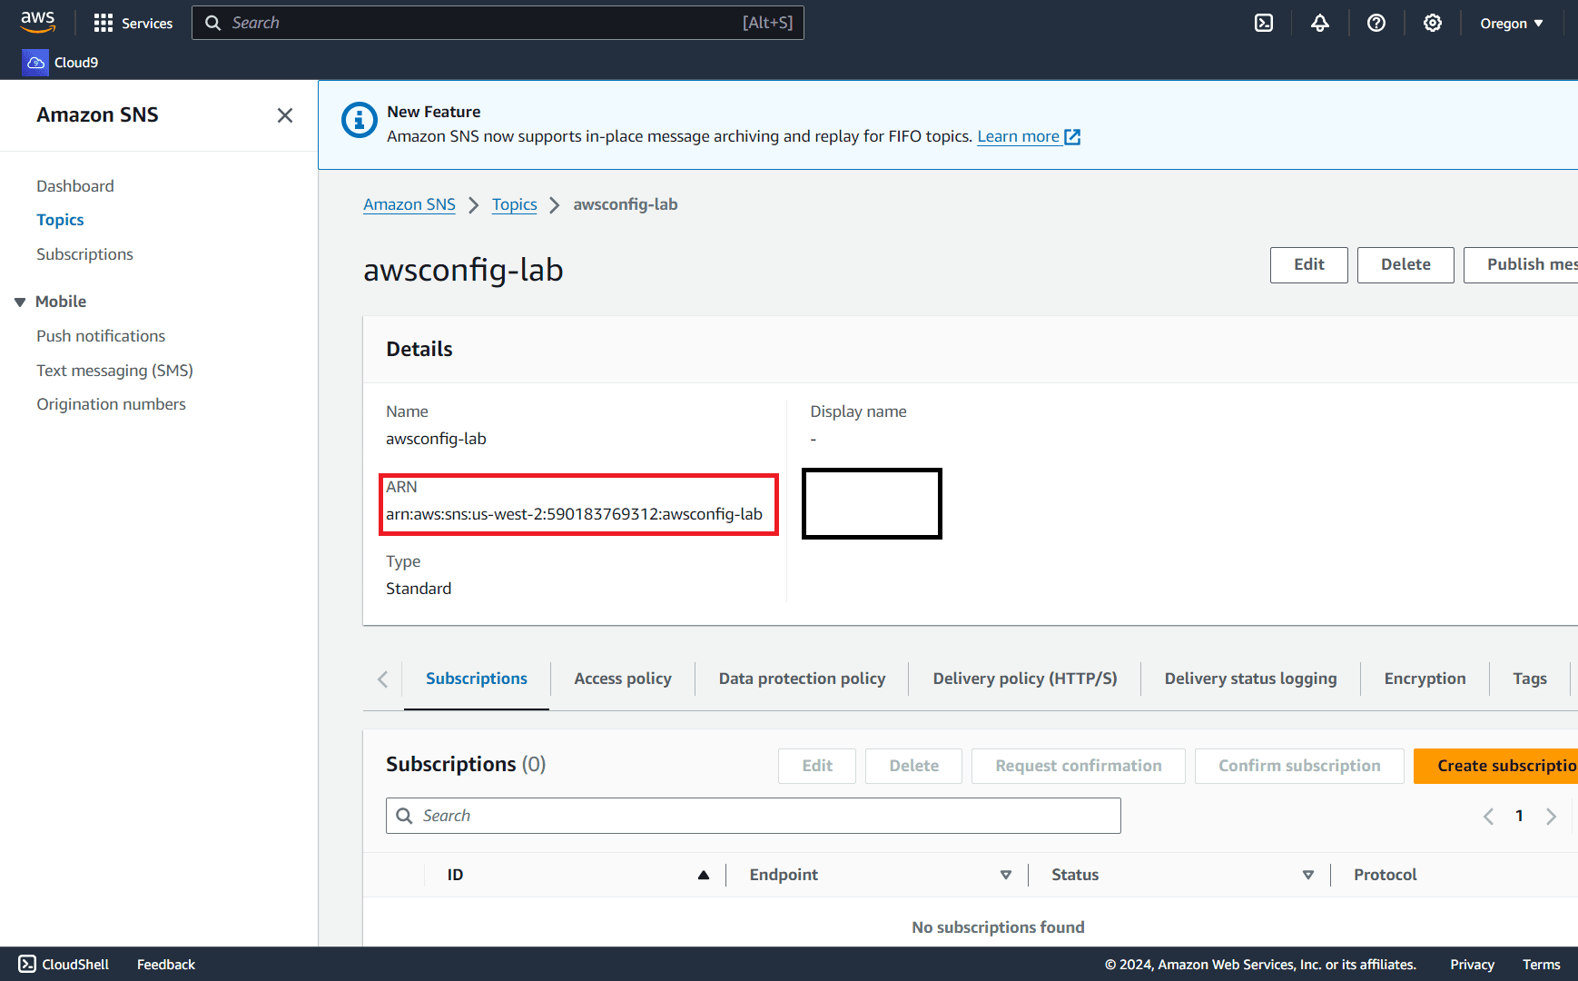1578x981 pixels.
Task: Open the Tags tab
Action: click(1530, 679)
